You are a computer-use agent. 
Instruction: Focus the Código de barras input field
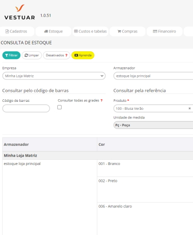(26, 109)
